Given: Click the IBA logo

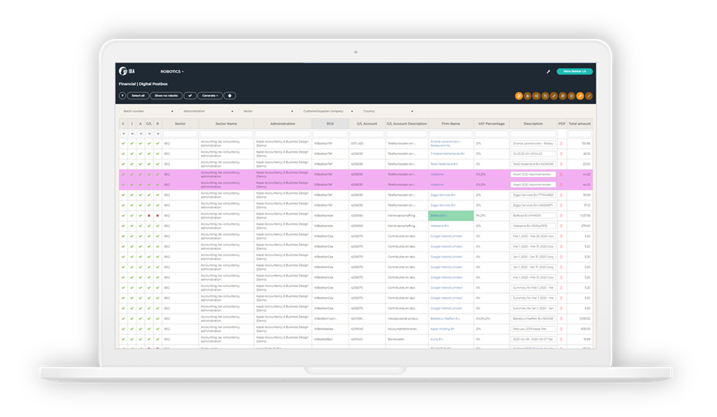Looking at the screenshot, I should pyautogui.click(x=127, y=71).
